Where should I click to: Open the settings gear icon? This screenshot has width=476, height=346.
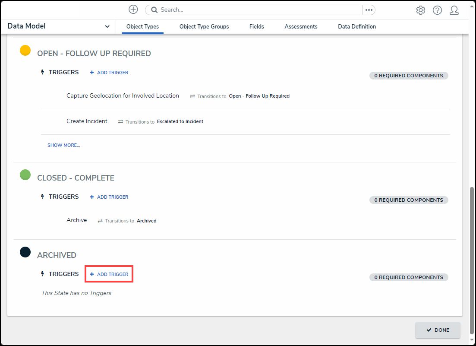pos(420,10)
